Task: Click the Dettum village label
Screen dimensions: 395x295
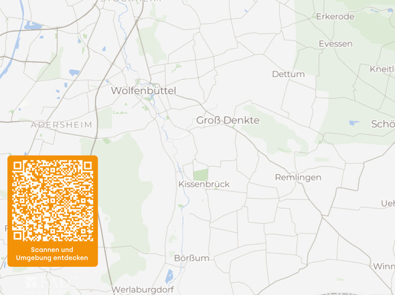Action: pyautogui.click(x=289, y=74)
